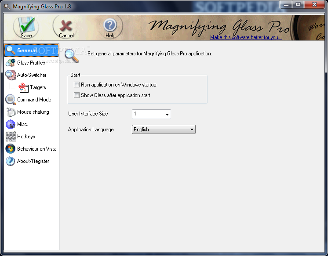Click the About/Register question icon
This screenshot has width=328, height=256.
pyautogui.click(x=11, y=161)
